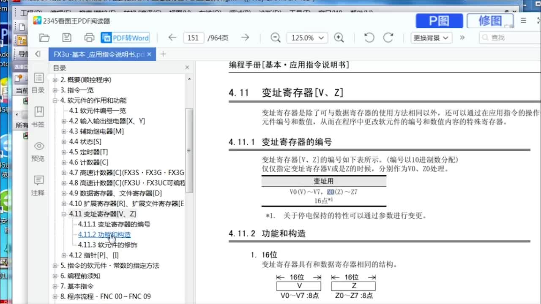Click the highlighted Z0 in the table
The height and width of the screenshot is (304, 541).
coord(331,192)
